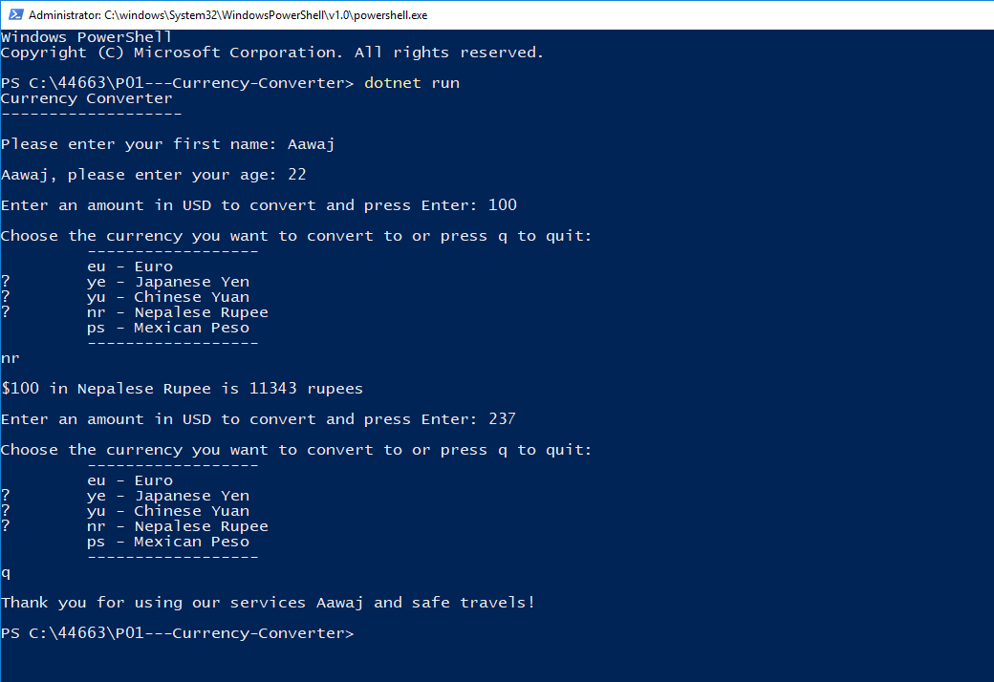Click the Windows PowerShell copyright notice
The image size is (994, 682).
tap(272, 52)
